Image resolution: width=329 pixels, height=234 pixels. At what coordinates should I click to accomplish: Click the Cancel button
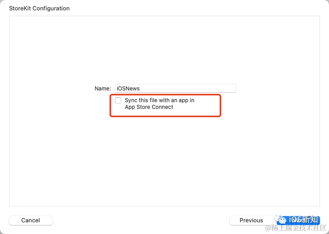point(31,220)
